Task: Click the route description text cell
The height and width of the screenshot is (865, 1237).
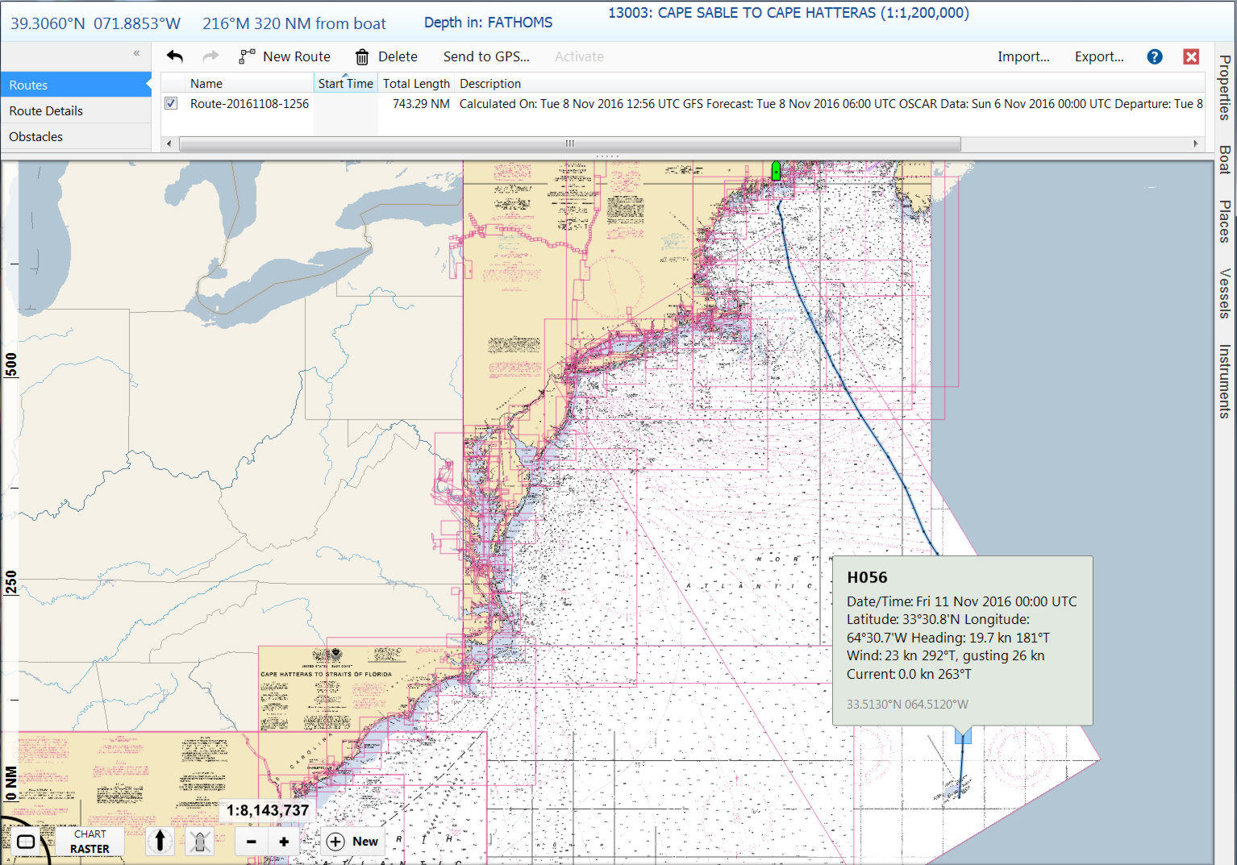Action: pyautogui.click(x=831, y=103)
